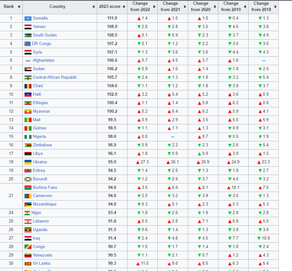Image resolution: width=292 pixels, height=271 pixels.
Task: Click the Ukraine flag icon
Action: (28, 162)
